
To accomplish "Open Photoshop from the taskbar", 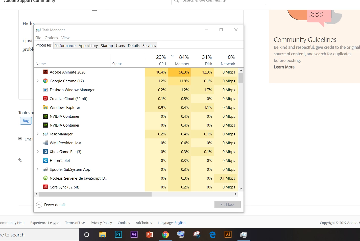I will point(118,234).
